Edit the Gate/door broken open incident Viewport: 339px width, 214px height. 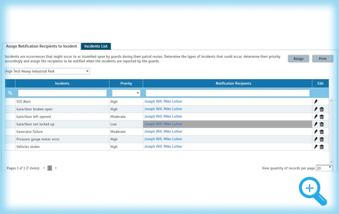[316, 109]
